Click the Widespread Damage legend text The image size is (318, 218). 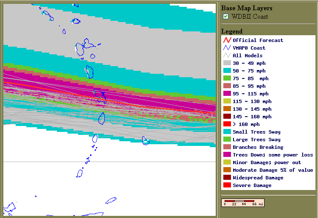coord(258,178)
